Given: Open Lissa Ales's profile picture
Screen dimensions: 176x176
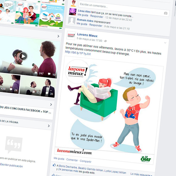Looking at the screenshot, I should [x=72, y=11].
